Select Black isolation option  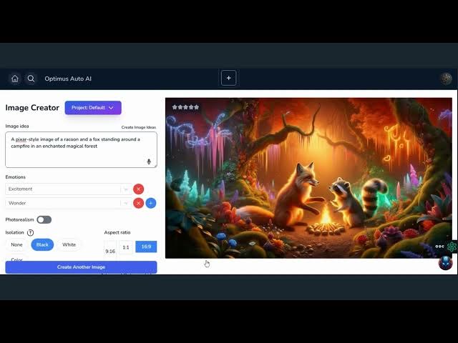(x=42, y=244)
